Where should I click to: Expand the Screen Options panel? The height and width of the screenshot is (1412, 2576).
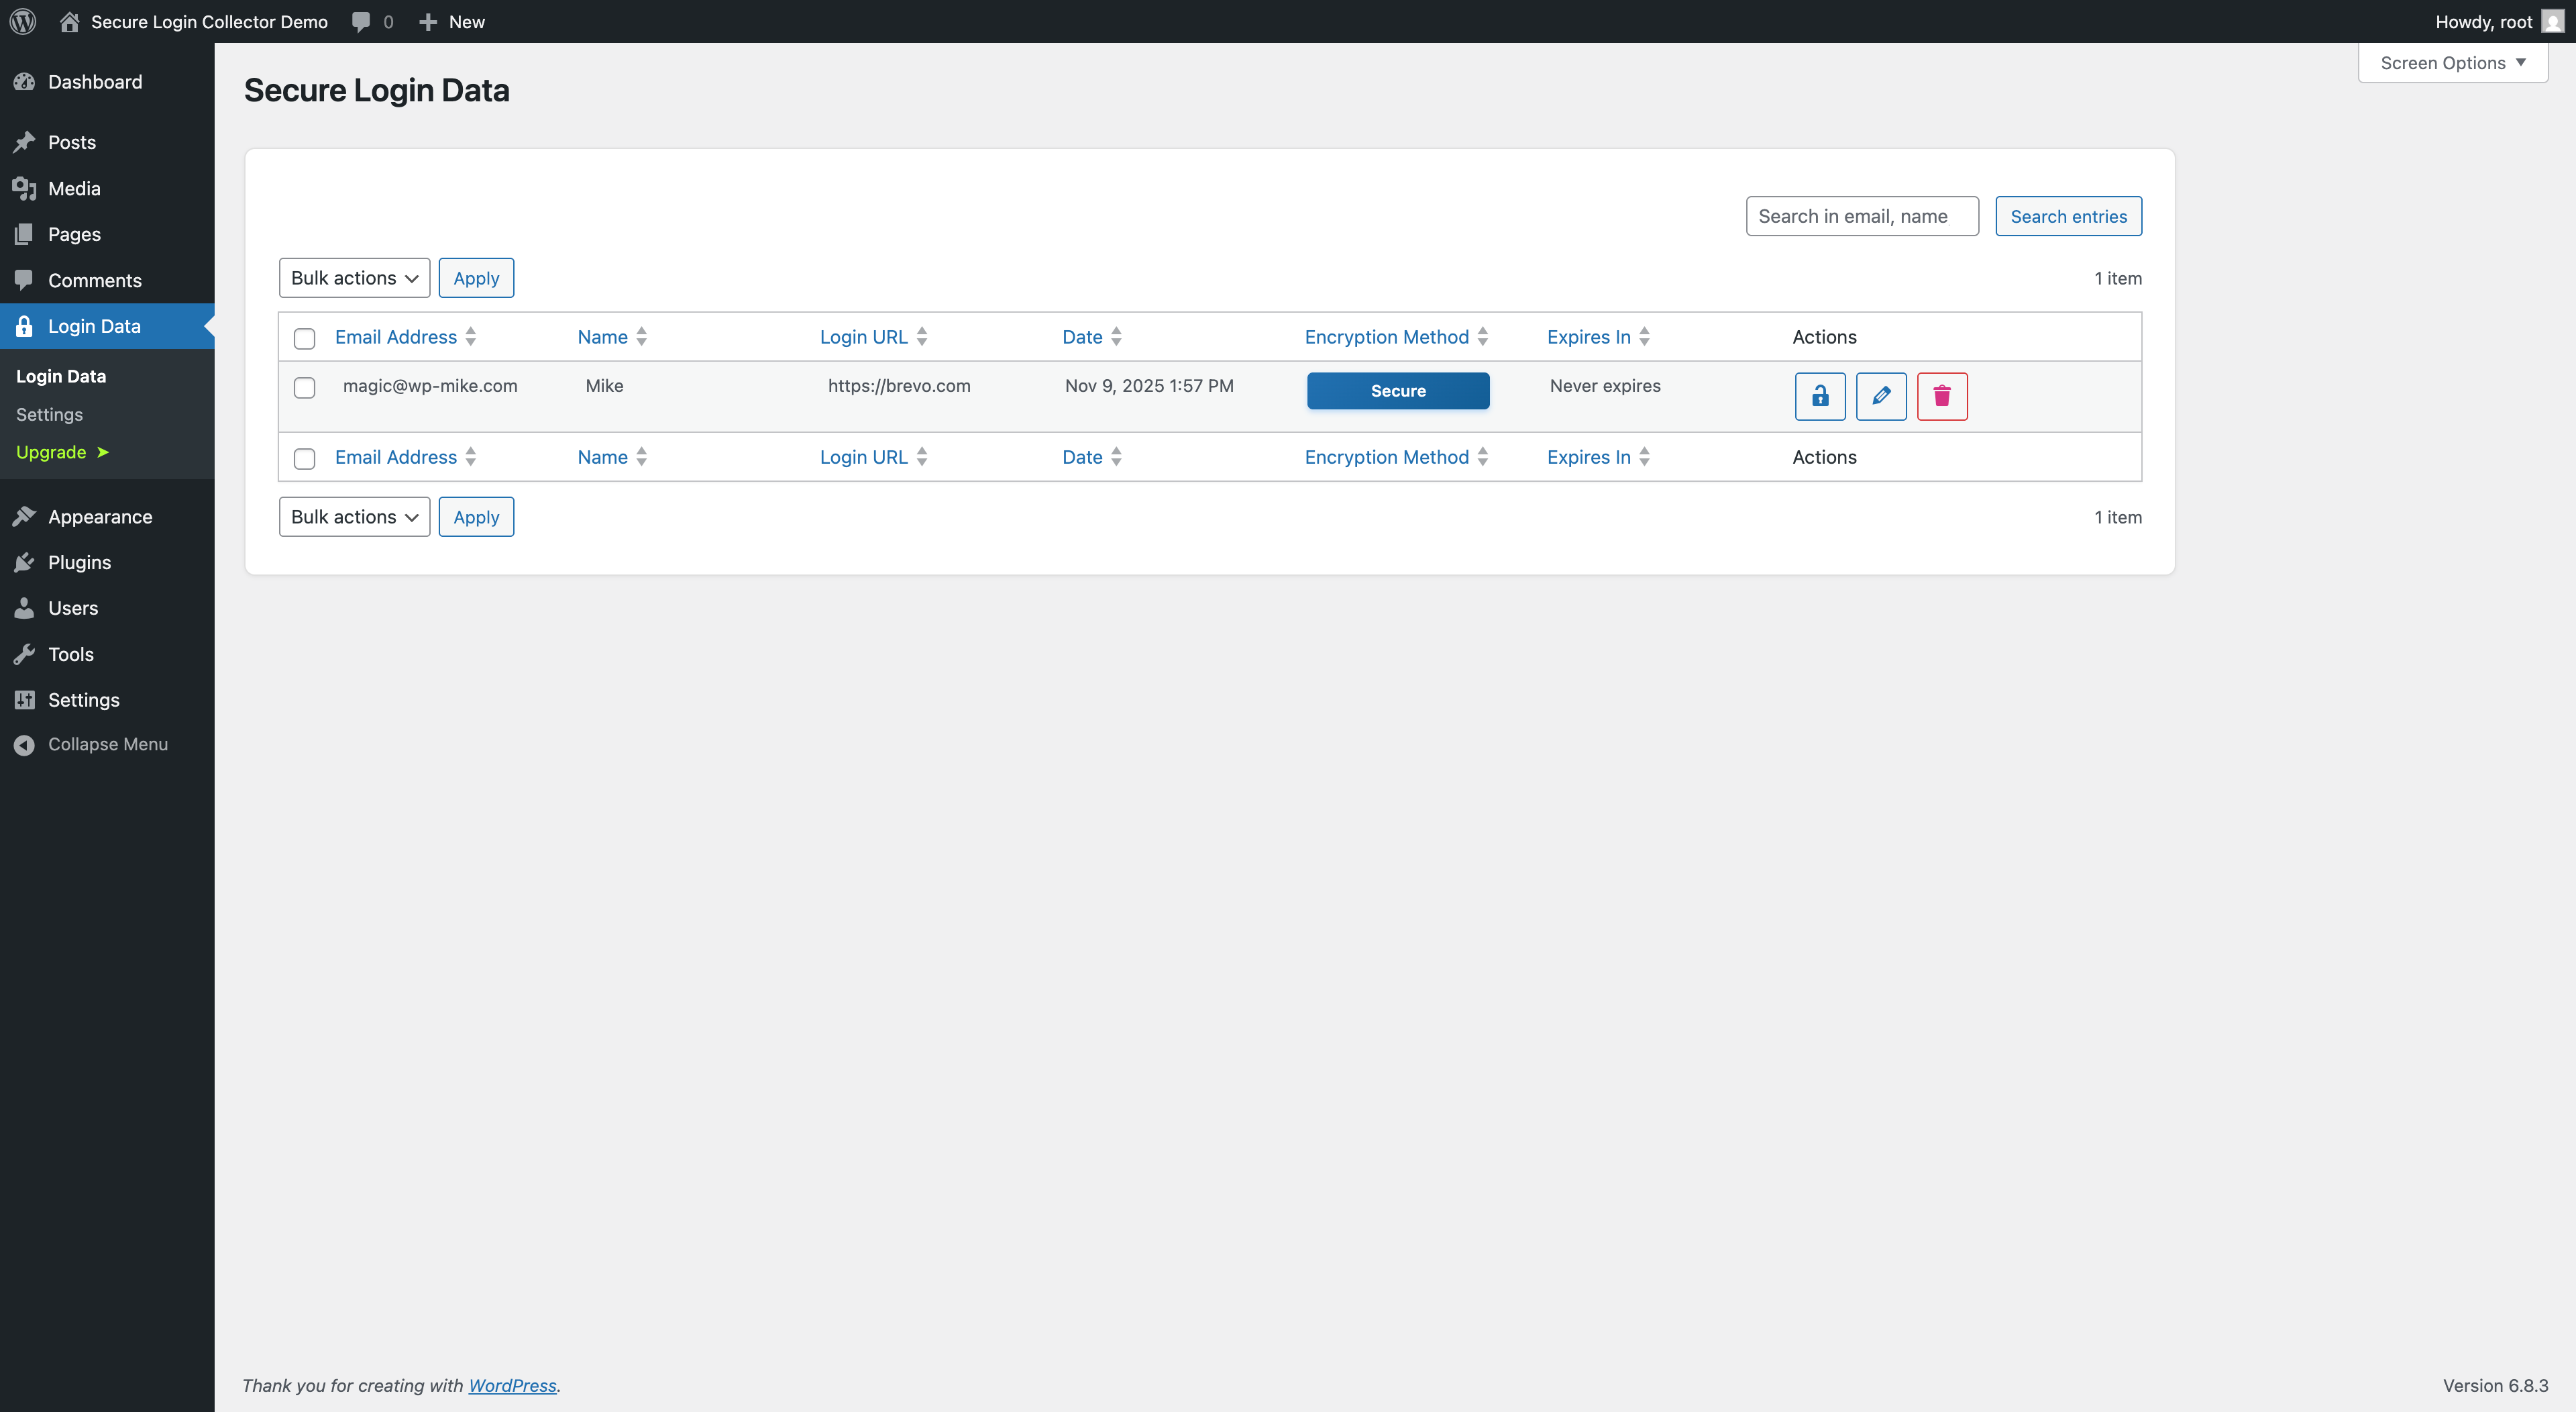(2451, 62)
